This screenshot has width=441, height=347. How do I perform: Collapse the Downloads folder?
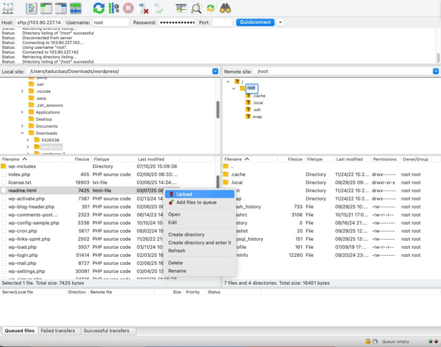22,133
